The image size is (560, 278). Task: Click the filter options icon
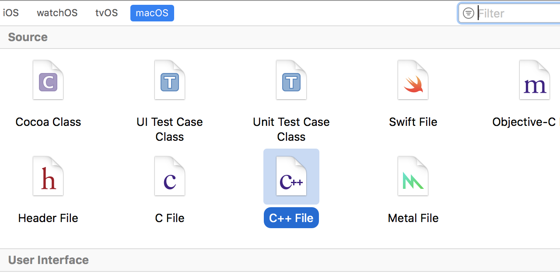pyautogui.click(x=469, y=14)
